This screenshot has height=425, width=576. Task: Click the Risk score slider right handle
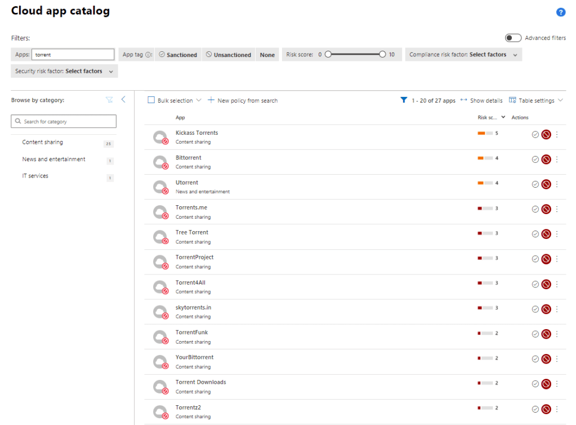click(383, 55)
